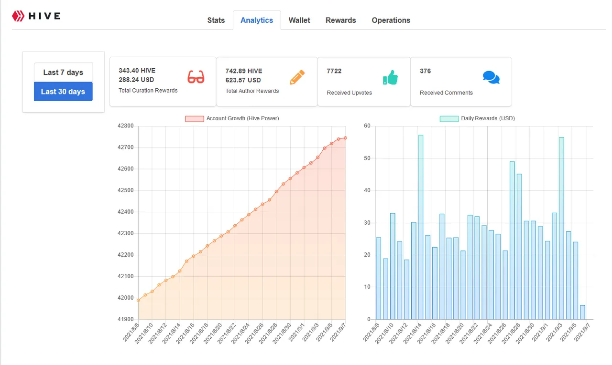Click the Received Comments label
Viewport: 612px width, 365px height.
pos(447,93)
